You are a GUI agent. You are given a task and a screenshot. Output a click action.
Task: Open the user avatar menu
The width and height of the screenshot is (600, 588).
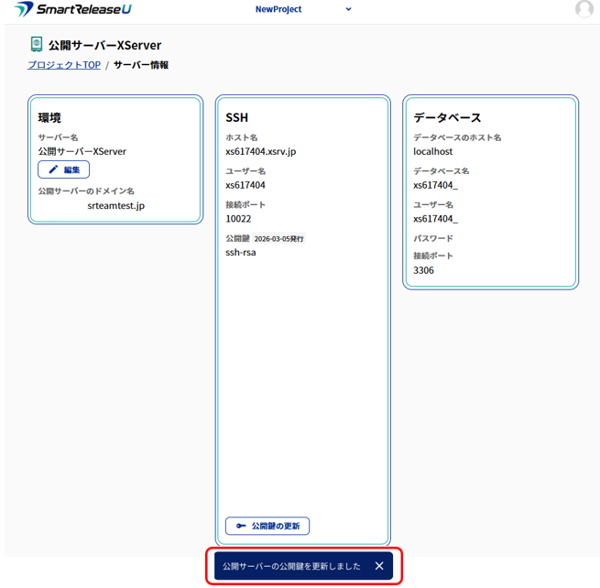(x=584, y=9)
